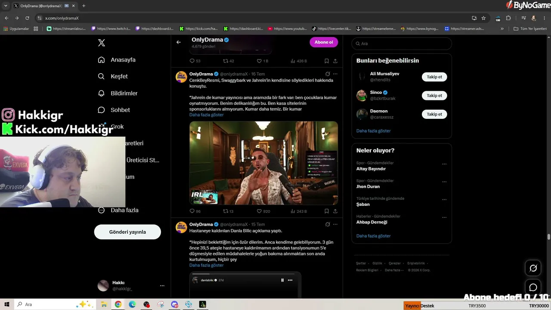This screenshot has width=551, height=310.
Task: Open the Twitch bookmark in bookmarks bar
Action: [111, 29]
